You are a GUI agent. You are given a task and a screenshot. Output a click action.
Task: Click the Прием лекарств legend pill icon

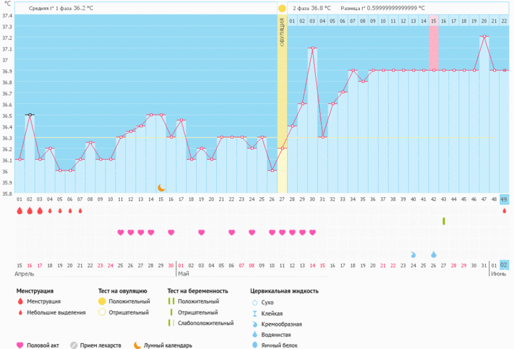[x=74, y=345]
